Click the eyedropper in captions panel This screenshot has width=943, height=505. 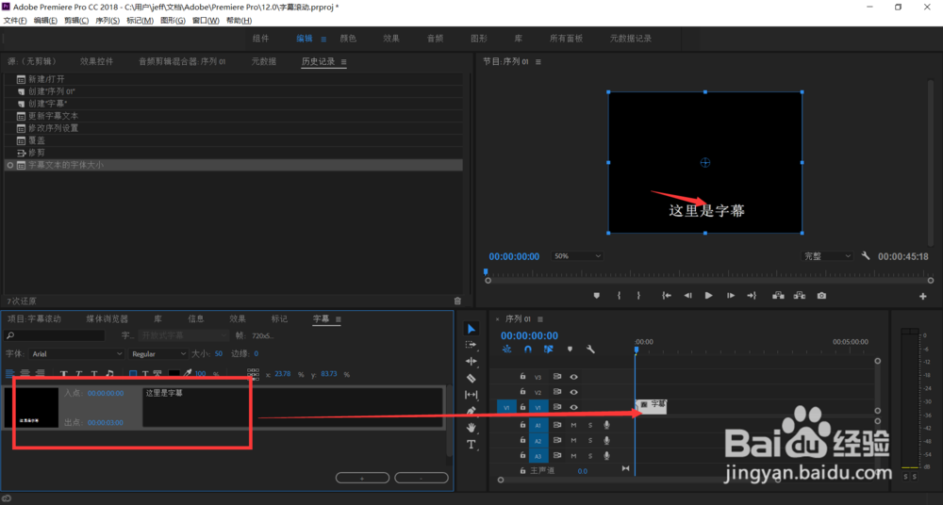point(188,373)
